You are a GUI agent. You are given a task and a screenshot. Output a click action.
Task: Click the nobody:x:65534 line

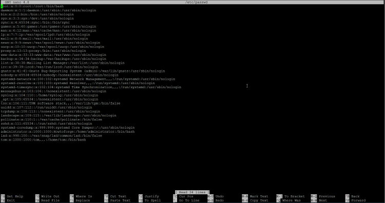[x=60, y=75]
